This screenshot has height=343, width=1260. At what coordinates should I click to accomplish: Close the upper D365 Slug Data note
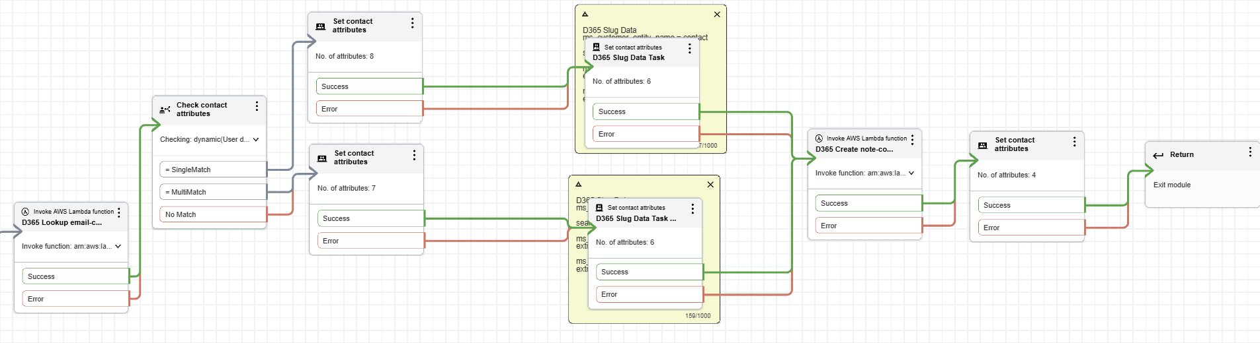click(717, 15)
